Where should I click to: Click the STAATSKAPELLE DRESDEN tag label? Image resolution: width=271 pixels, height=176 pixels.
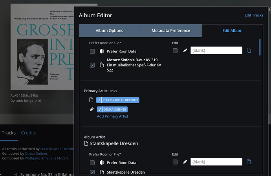(120, 100)
